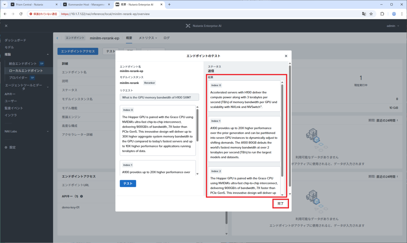The height and width of the screenshot is (243, 407).
Task: Select ローカルエンドポイント in the sidebar
Action: 26,71
